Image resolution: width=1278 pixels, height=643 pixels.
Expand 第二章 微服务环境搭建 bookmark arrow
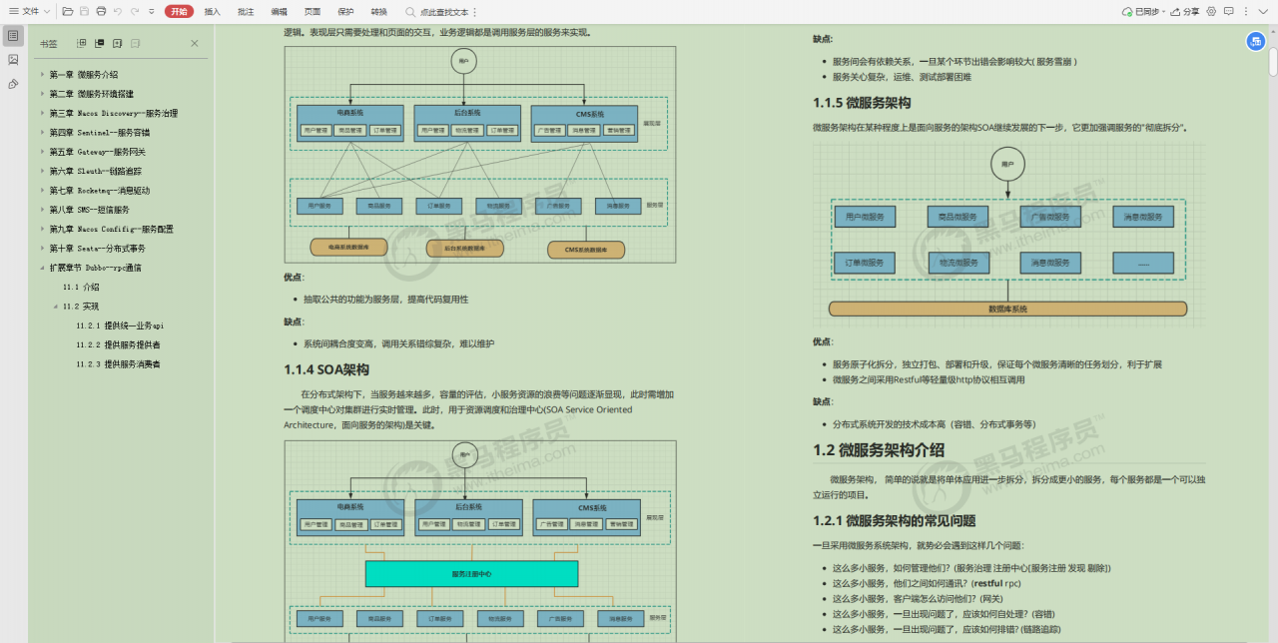click(x=42, y=94)
